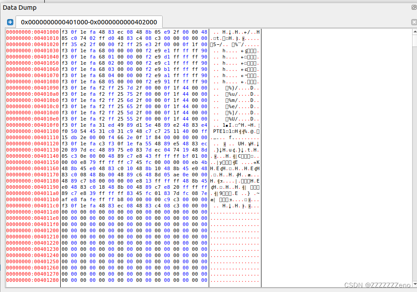Screen dimensions: 417x292
Task: Select address 00000000:004010b0
Action: click(32, 100)
